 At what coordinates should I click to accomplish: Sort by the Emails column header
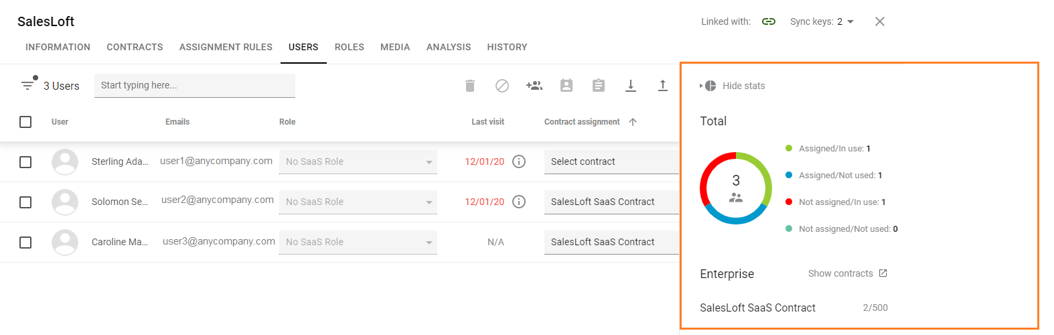(x=177, y=122)
